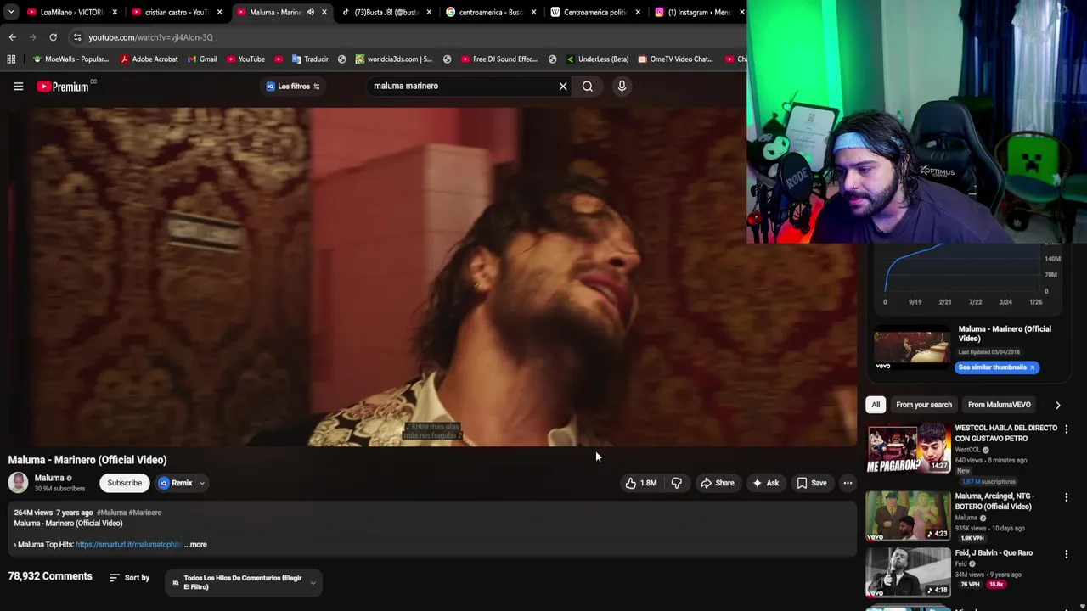Viewport: 1087px width, 611px height.
Task: Switch to Instagram tab
Action: point(698,12)
